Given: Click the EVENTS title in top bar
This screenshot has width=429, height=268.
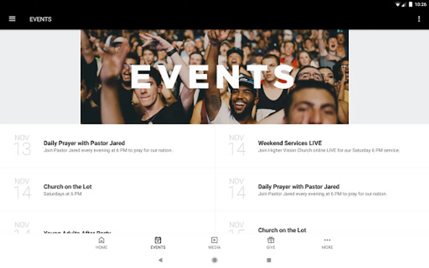Looking at the screenshot, I should point(41,19).
